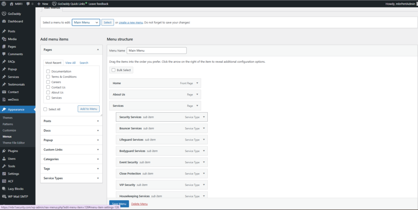Image resolution: width=418 pixels, height=210 pixels.
Task: Click the Users icon in sidebar
Action: (4, 159)
